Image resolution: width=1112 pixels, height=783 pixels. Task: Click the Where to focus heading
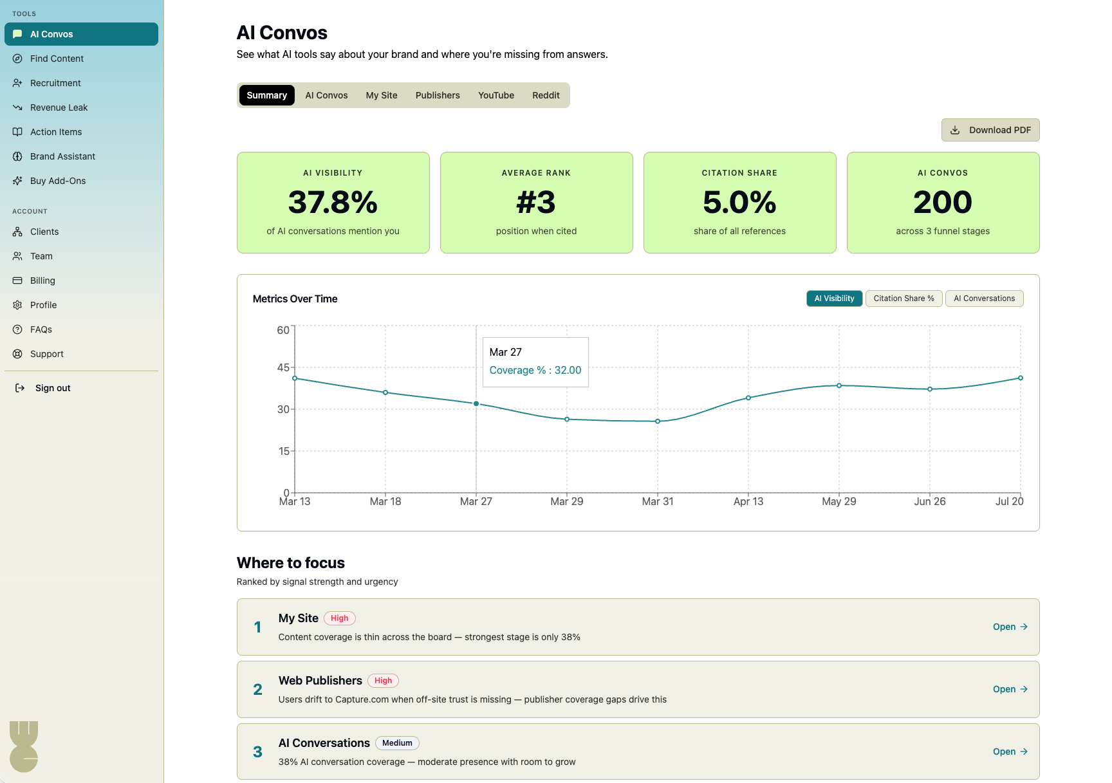[291, 563]
